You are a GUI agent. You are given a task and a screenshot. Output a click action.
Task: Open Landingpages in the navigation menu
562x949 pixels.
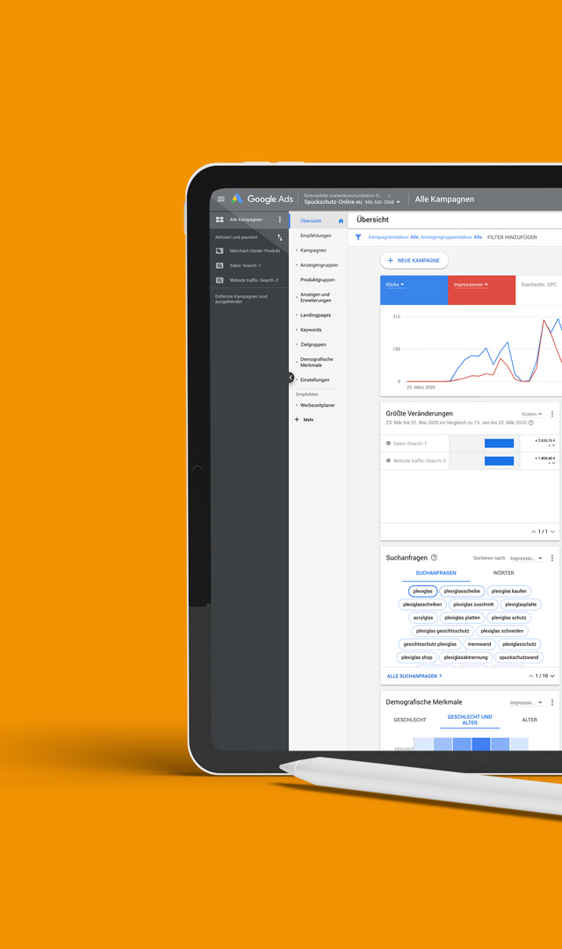click(x=315, y=315)
